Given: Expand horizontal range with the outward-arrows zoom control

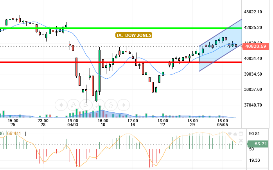Looking at the screenshot, I should [99, 105].
